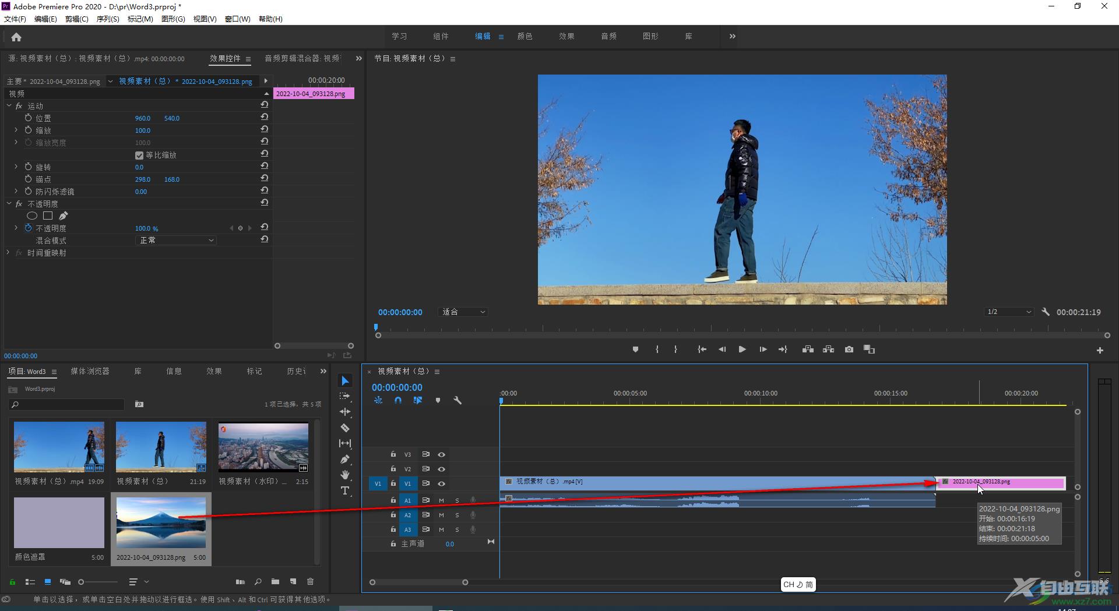
Task: Create ellipse opacity mask
Action: [32, 216]
